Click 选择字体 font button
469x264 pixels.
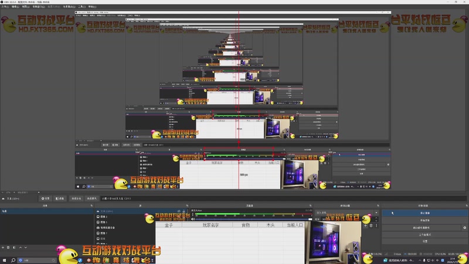[76, 198]
